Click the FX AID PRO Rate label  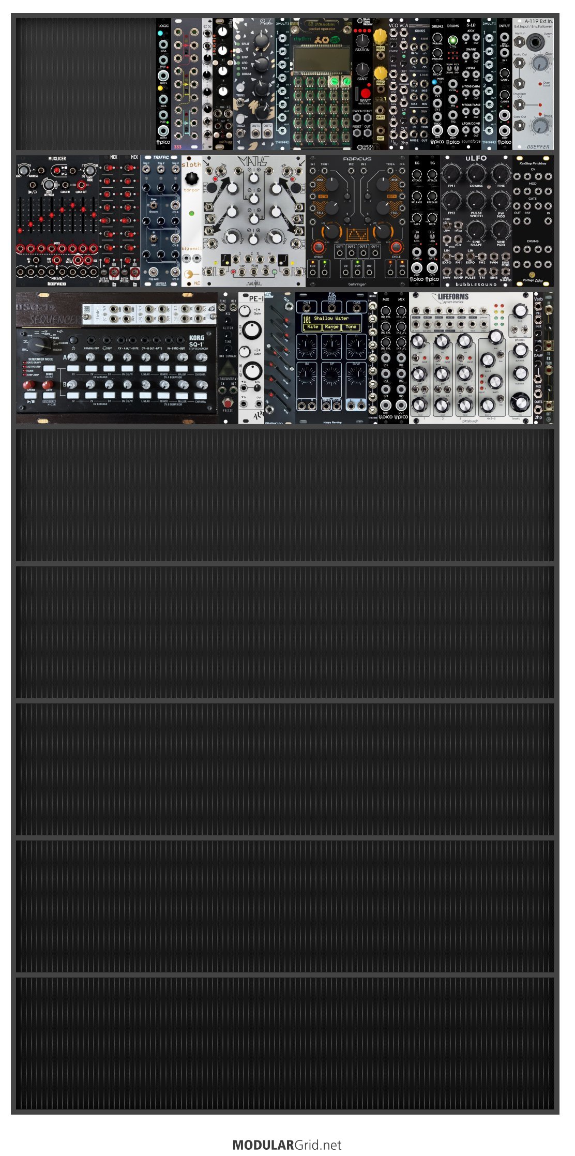click(312, 327)
